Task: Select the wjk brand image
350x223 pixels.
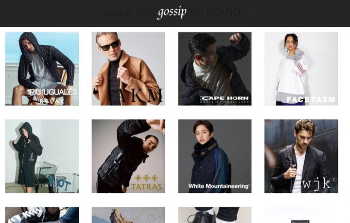Action: (301, 156)
